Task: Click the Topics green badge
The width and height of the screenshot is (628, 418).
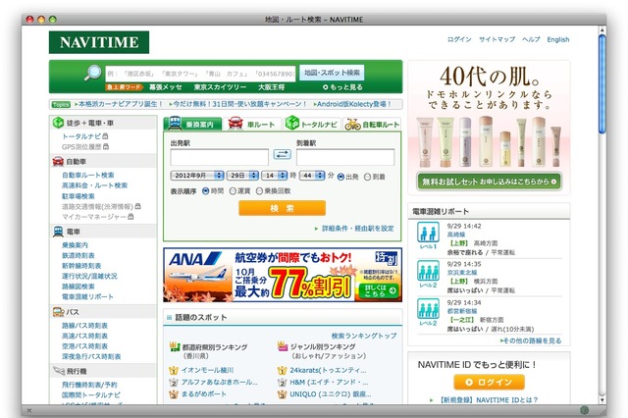Action: pyautogui.click(x=61, y=104)
